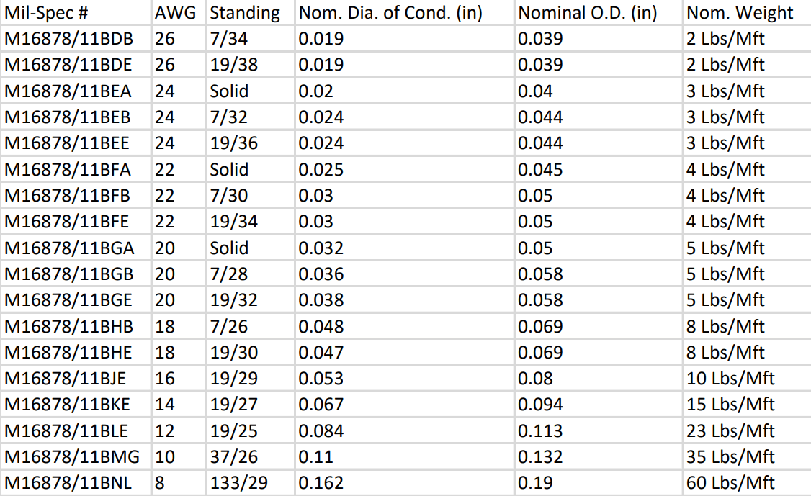Click the Nominal O.D. (in) header
This screenshot has height=496, width=811.
coord(599,12)
